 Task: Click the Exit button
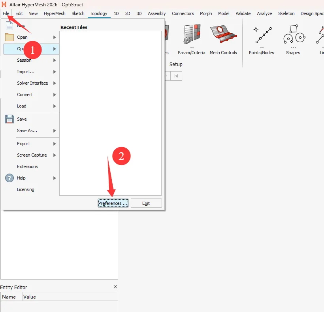pos(146,203)
